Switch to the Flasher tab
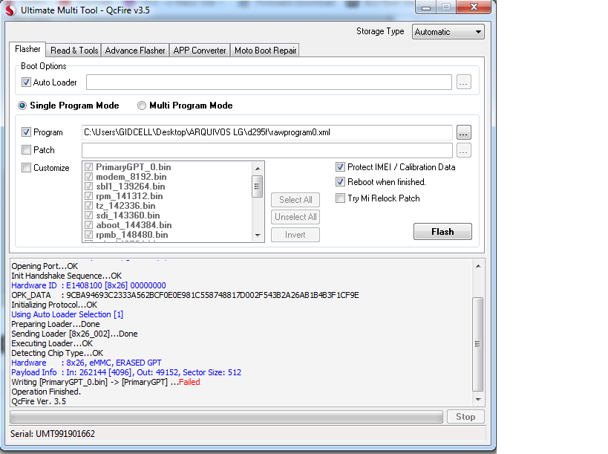Image resolution: width=608 pixels, height=454 pixels. [27, 49]
